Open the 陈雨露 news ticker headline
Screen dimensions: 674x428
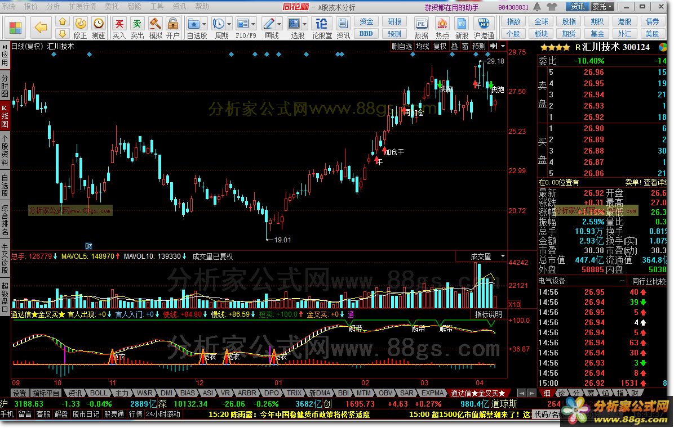pos(289,415)
